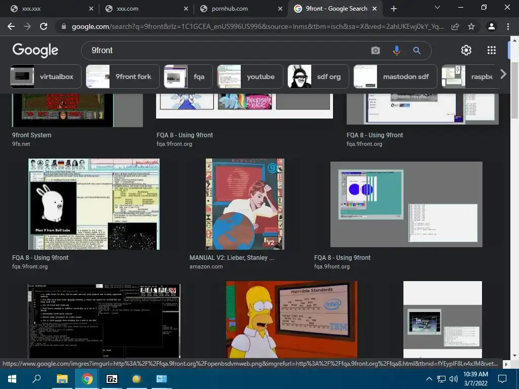
Task: Click the Google logo
Action: click(35, 50)
